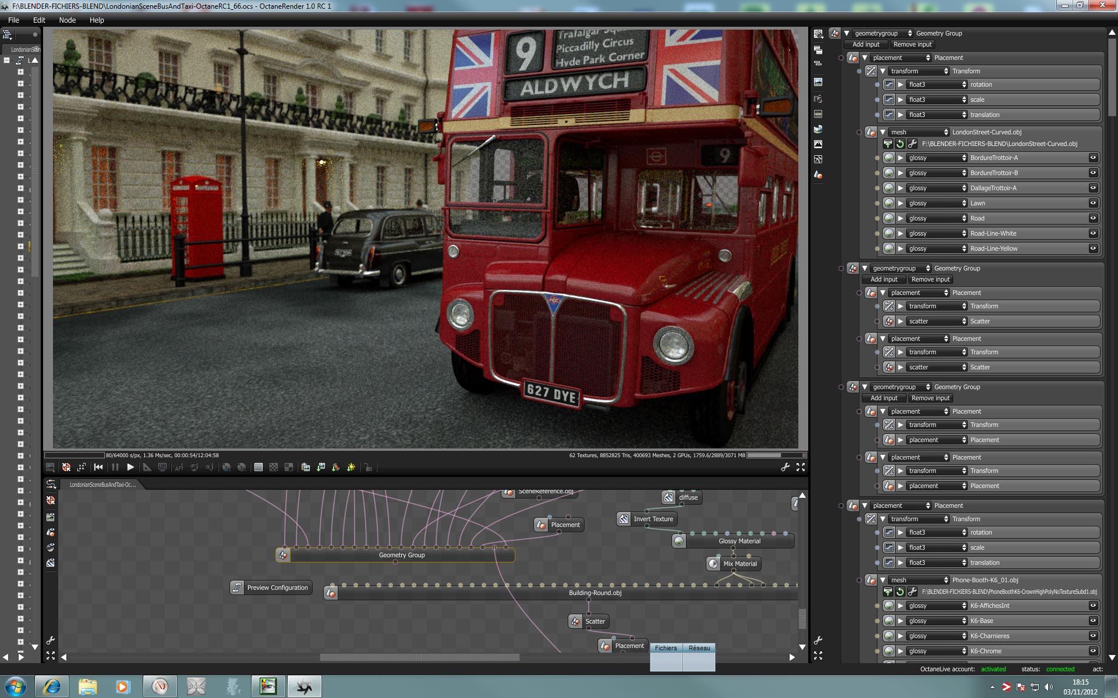Image resolution: width=1118 pixels, height=698 pixels.
Task: Click the fullscreen icon right of render toolbar
Action: 801,467
